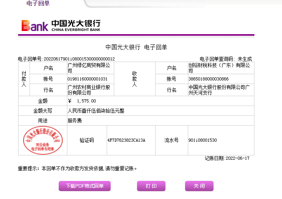Viewport: 282px width, 199px height.
Task: Click the red electronic receipt seal stamp
Action: [x=43, y=140]
